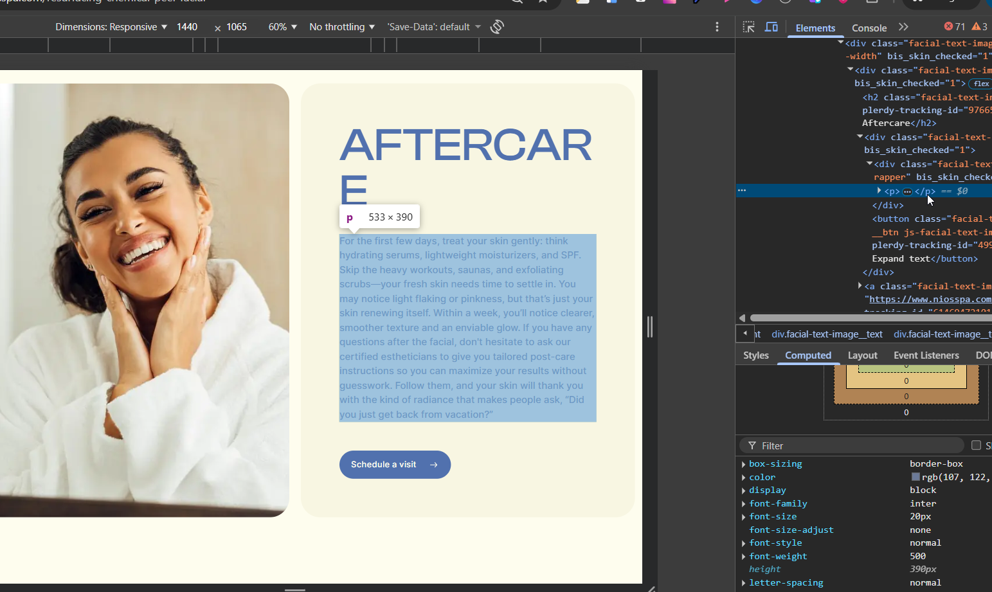Toggle the checkbox beside the Filter field

[976, 445]
